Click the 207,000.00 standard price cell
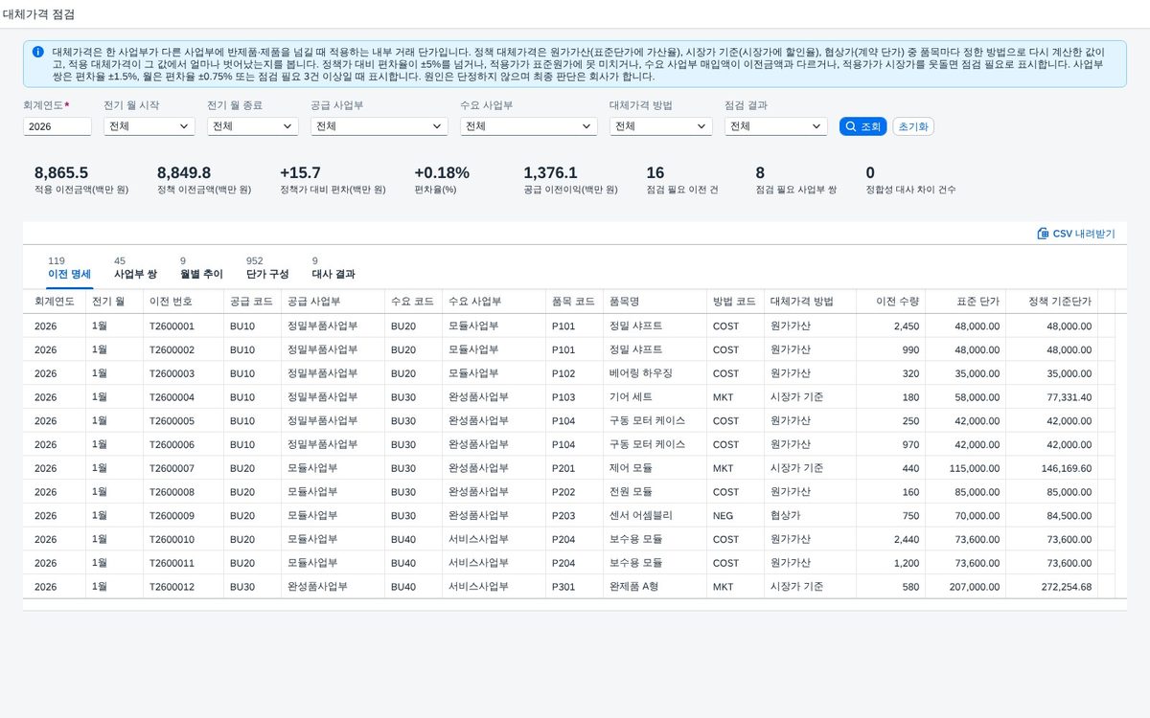The width and height of the screenshot is (1150, 718). point(967,587)
